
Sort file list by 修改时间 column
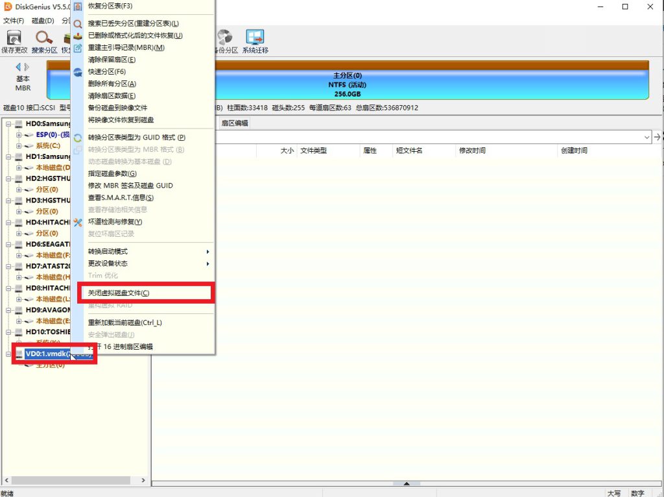[472, 151]
